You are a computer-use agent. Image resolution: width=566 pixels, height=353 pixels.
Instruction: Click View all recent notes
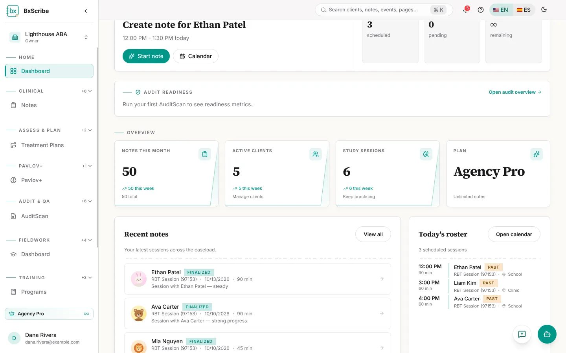click(x=373, y=234)
